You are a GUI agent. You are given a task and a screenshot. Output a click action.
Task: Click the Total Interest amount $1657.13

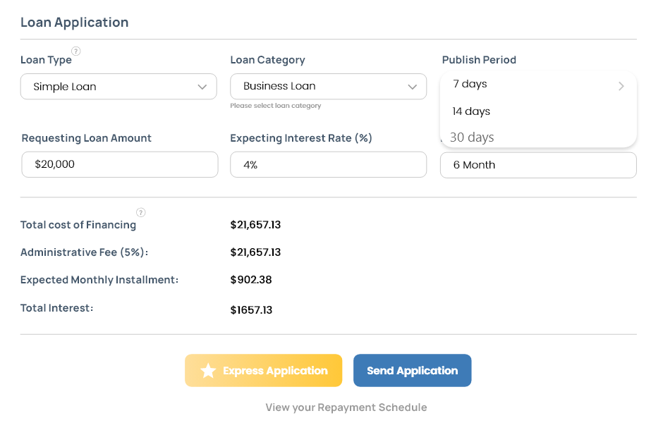251,310
